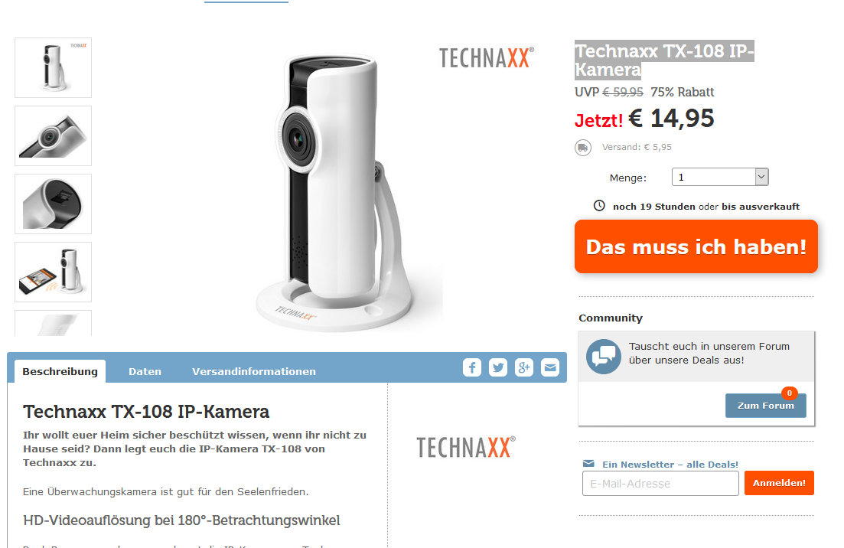Click the 'Das muss ich haben!' button
The height and width of the screenshot is (548, 844).
click(696, 246)
